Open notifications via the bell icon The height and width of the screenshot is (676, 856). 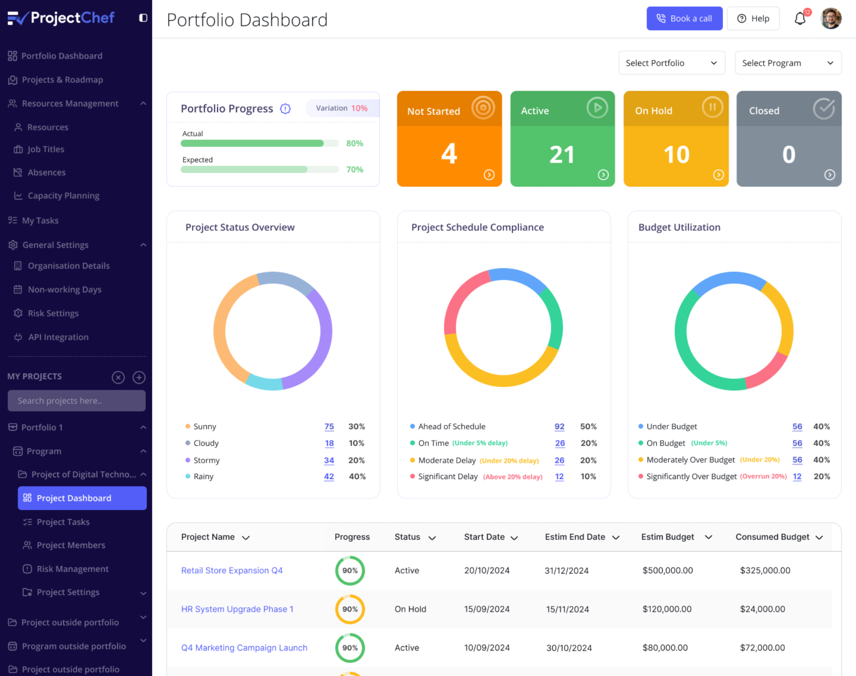pyautogui.click(x=800, y=18)
